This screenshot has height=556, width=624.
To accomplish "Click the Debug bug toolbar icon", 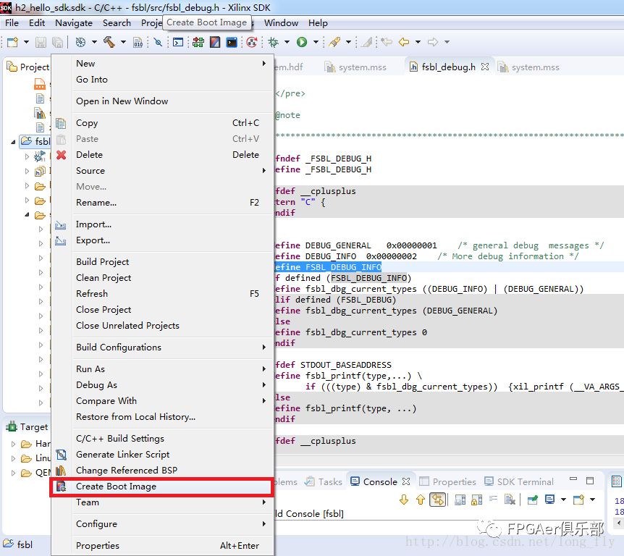I will coord(273,43).
